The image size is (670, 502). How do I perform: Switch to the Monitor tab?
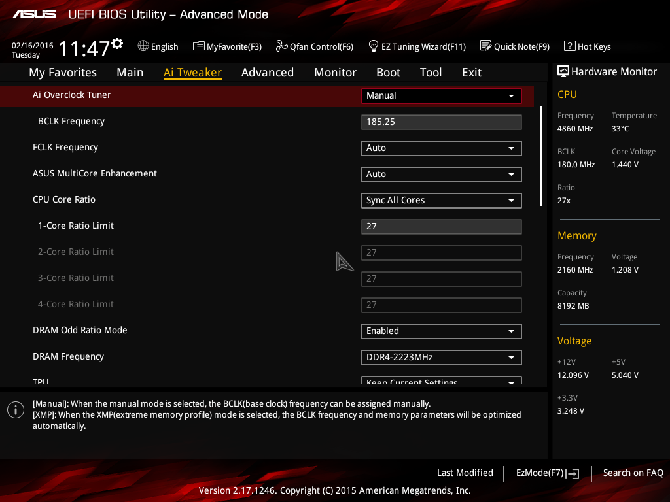click(335, 73)
